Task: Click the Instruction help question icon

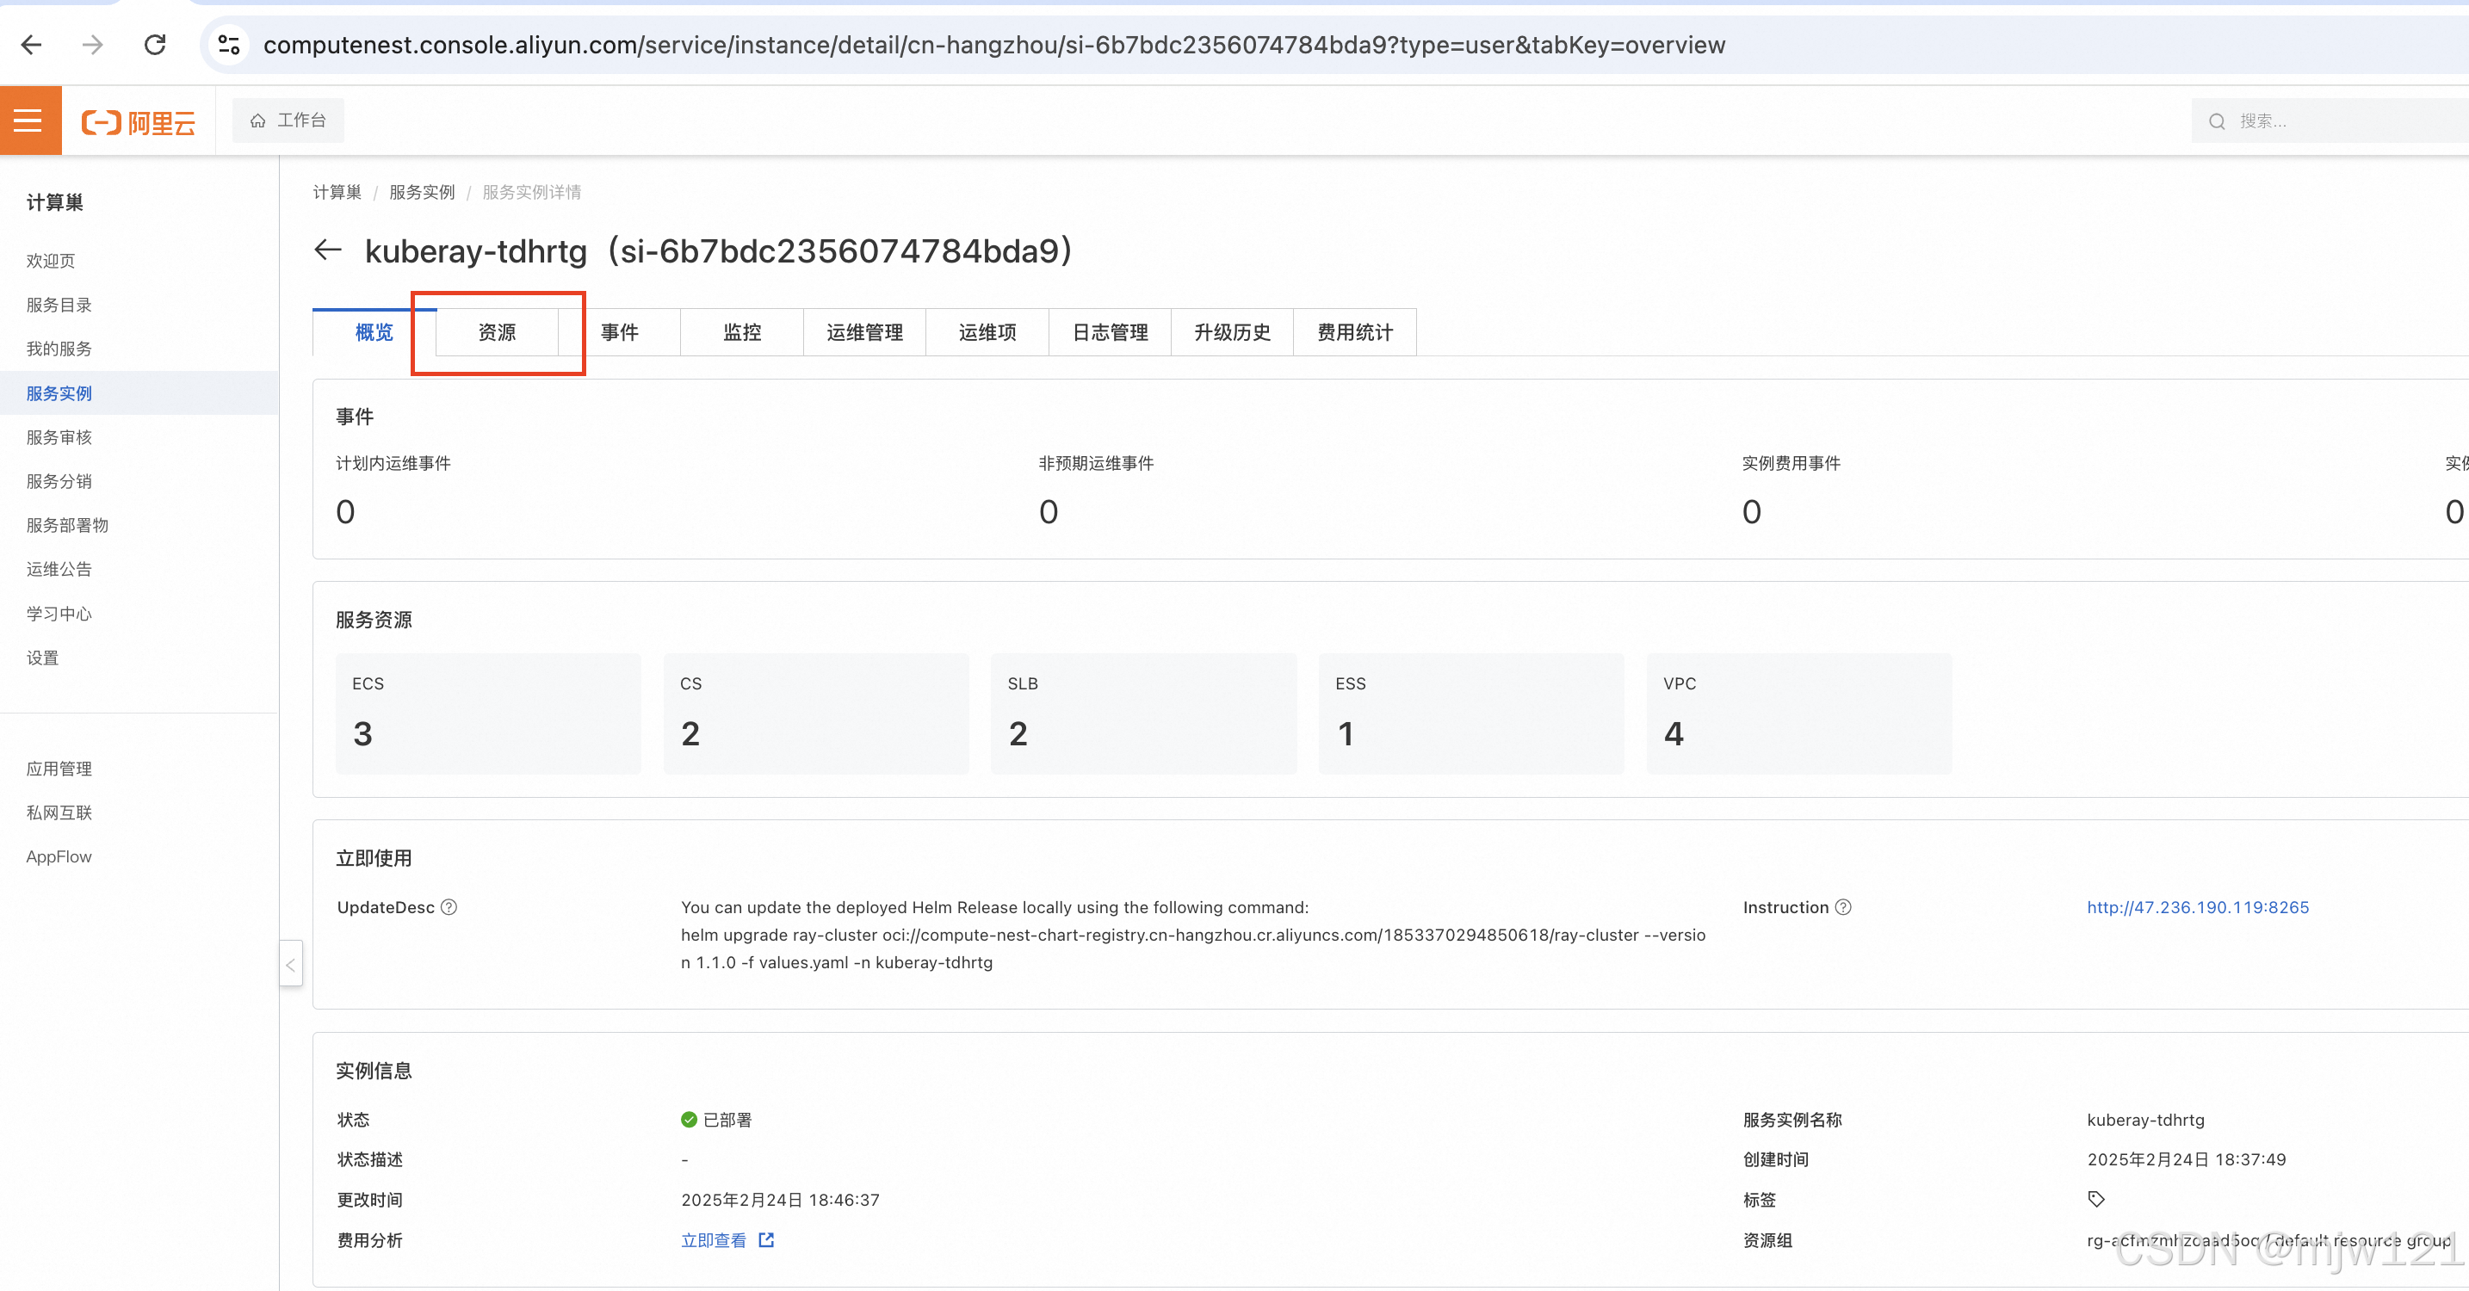Action: coord(1842,906)
